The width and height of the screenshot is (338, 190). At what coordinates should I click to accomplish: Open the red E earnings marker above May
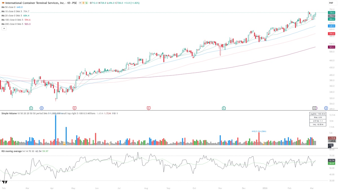tap(74, 108)
